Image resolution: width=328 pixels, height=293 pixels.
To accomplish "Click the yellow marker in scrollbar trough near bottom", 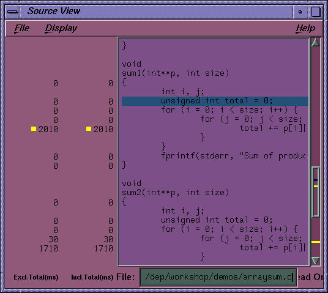I will tap(316, 242).
